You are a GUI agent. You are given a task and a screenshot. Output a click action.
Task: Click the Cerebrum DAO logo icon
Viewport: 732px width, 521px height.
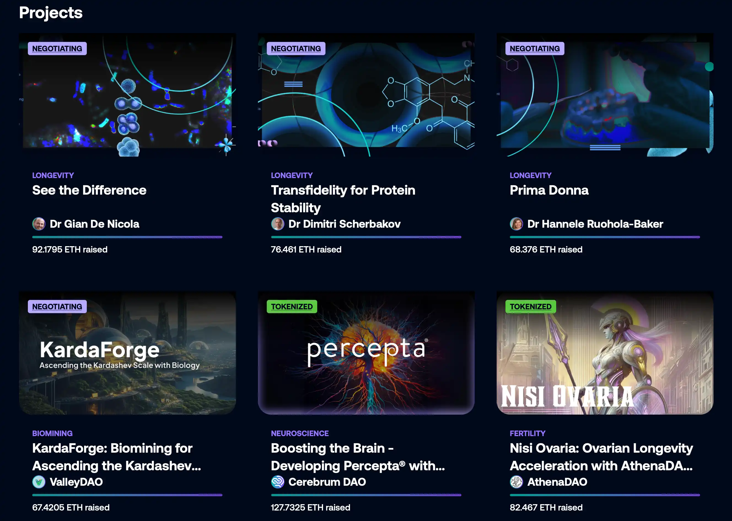coord(278,482)
